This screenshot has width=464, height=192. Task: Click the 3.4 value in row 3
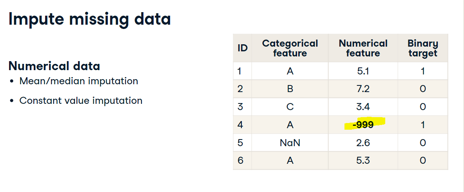coord(363,107)
